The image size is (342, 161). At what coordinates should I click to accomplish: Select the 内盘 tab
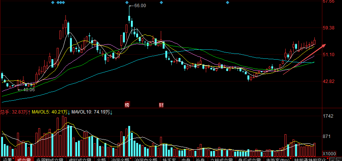[186, 159]
